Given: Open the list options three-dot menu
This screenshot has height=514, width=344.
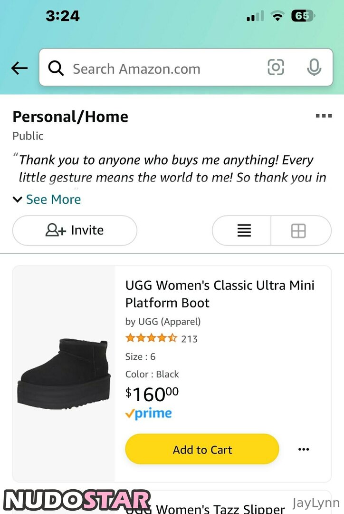Looking at the screenshot, I should pos(324,116).
